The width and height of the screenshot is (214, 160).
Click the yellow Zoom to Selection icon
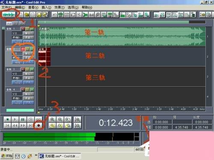click(x=52, y=125)
